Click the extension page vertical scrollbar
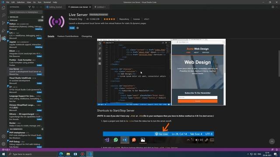The image size is (280, 157). click(279, 64)
